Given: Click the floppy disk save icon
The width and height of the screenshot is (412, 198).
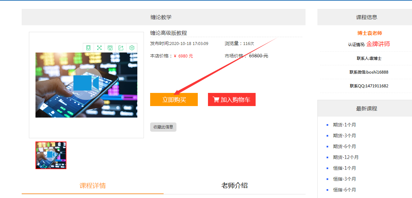Looking at the screenshot, I should pyautogui.click(x=110, y=48).
